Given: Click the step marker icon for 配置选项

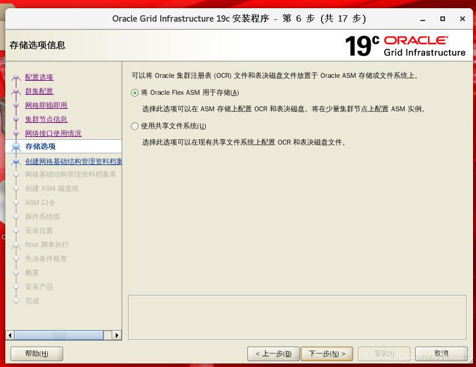Looking at the screenshot, I should pyautogui.click(x=16, y=78).
